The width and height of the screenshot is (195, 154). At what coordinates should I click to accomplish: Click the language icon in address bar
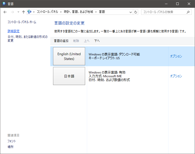click(x=30, y=12)
